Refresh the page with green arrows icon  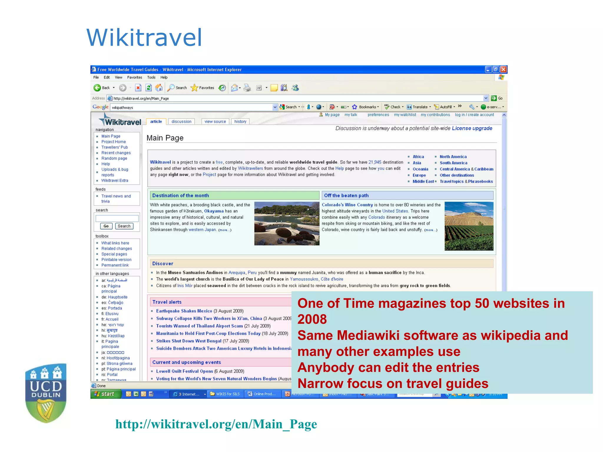149,88
